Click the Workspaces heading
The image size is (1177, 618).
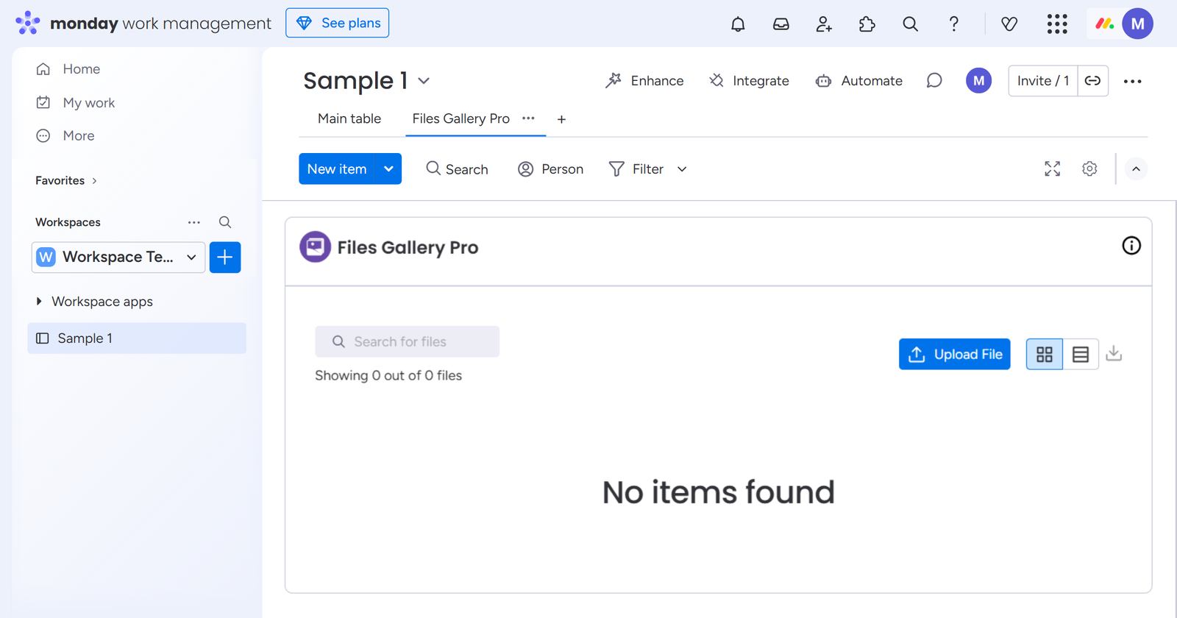click(68, 222)
